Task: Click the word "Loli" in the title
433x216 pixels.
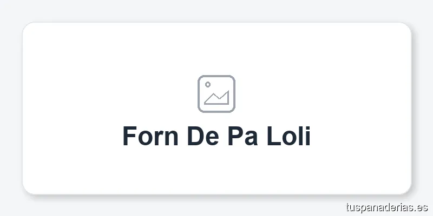Action: [x=289, y=136]
